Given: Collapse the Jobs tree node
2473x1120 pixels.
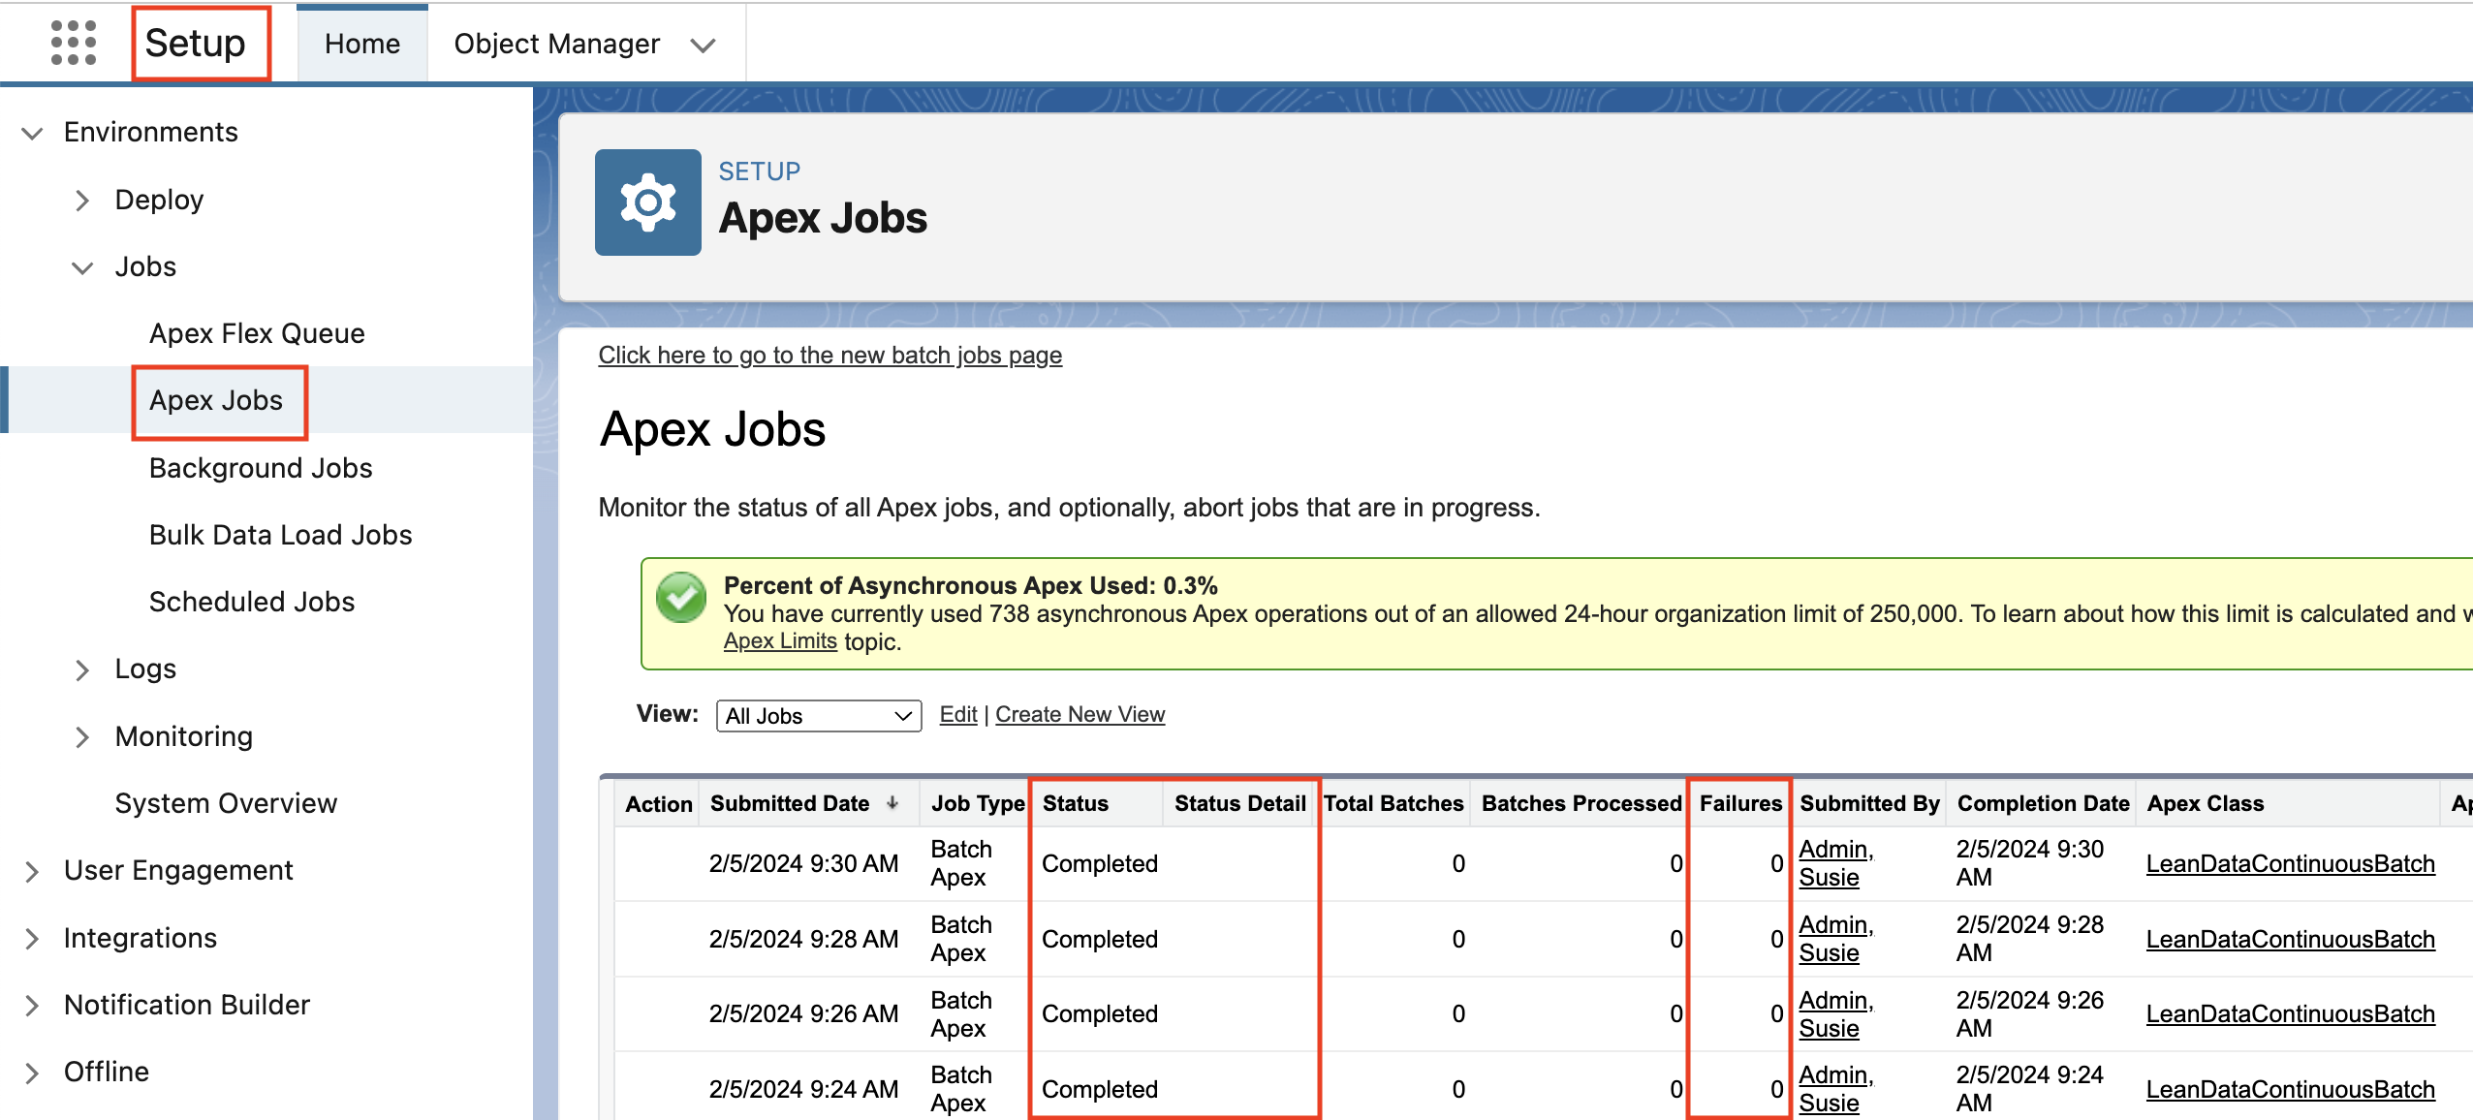Looking at the screenshot, I should coord(82,267).
